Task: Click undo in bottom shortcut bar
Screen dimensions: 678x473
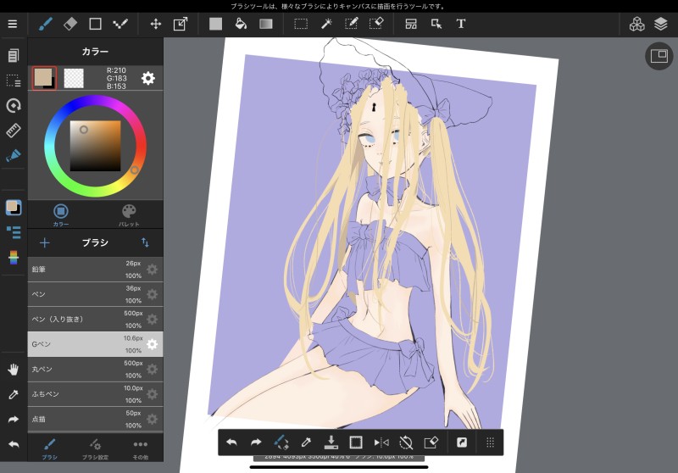Action: [x=231, y=442]
